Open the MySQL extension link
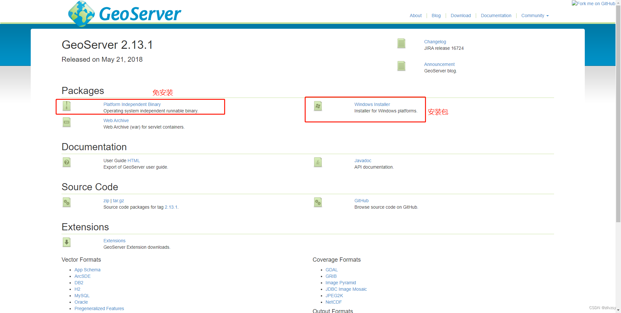The image size is (621, 313). click(x=82, y=296)
